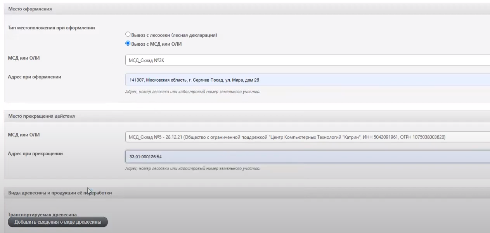490x233 pixels.
Task: Click the "МСД или ОЛИ" label under Место оформления
Action: pyautogui.click(x=24, y=58)
